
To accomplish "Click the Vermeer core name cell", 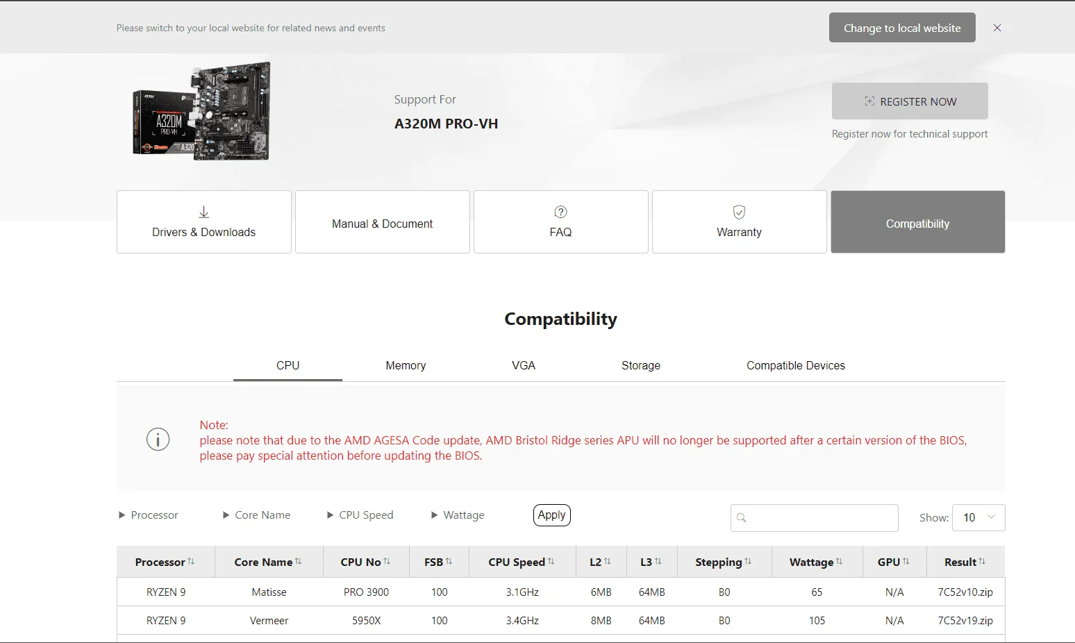I will click(x=269, y=621).
